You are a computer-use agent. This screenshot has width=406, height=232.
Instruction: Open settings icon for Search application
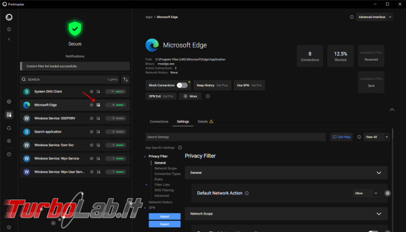click(x=98, y=132)
